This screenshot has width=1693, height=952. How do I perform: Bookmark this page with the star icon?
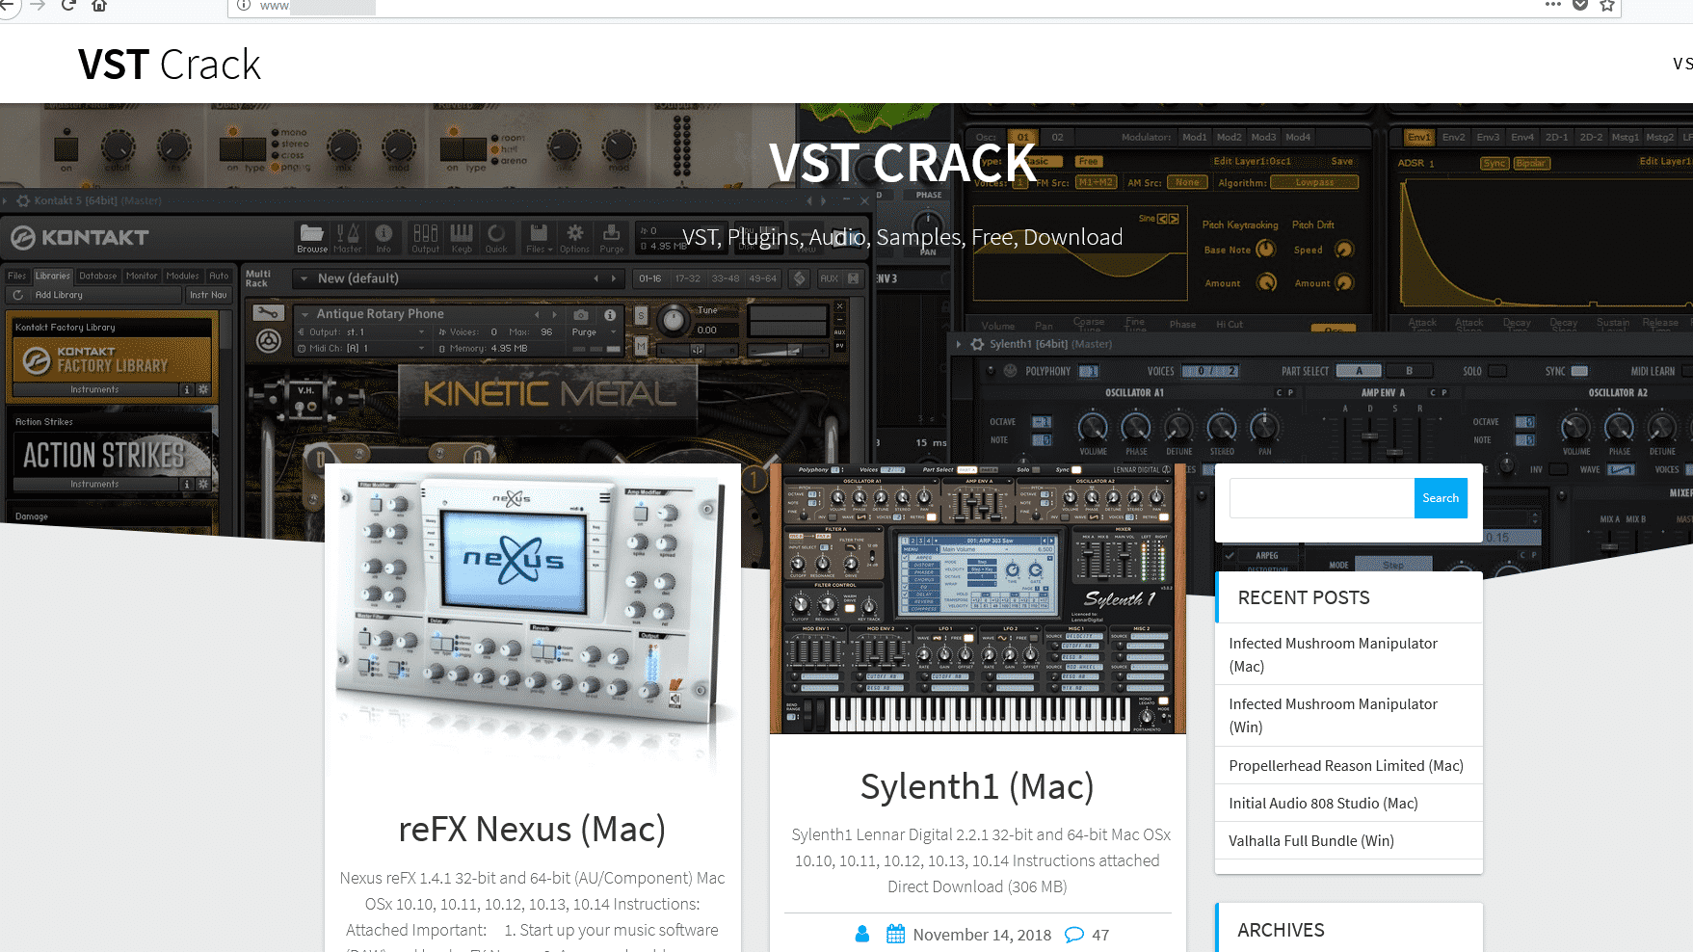tap(1607, 5)
